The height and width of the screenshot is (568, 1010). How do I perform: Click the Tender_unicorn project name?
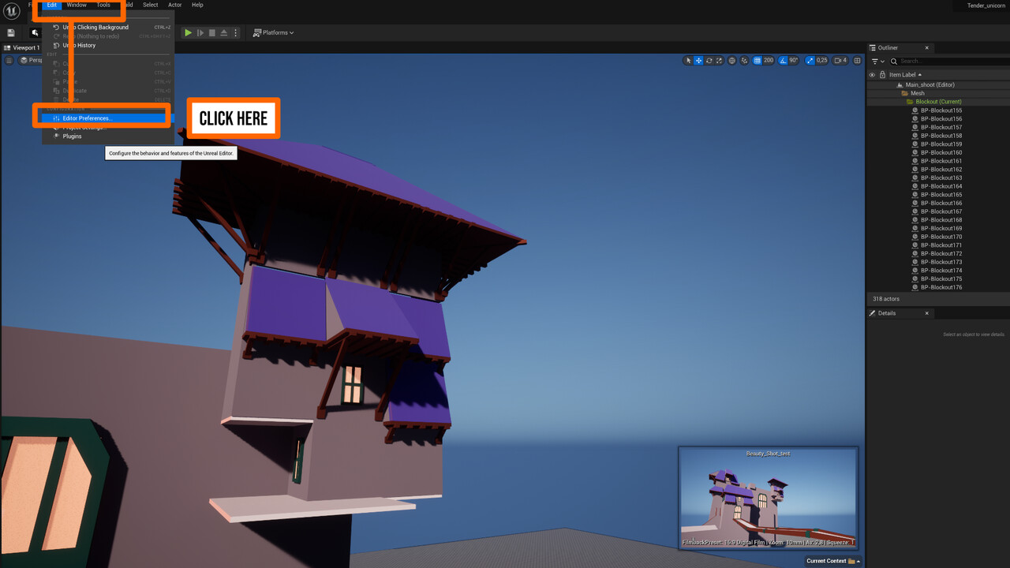click(x=986, y=6)
